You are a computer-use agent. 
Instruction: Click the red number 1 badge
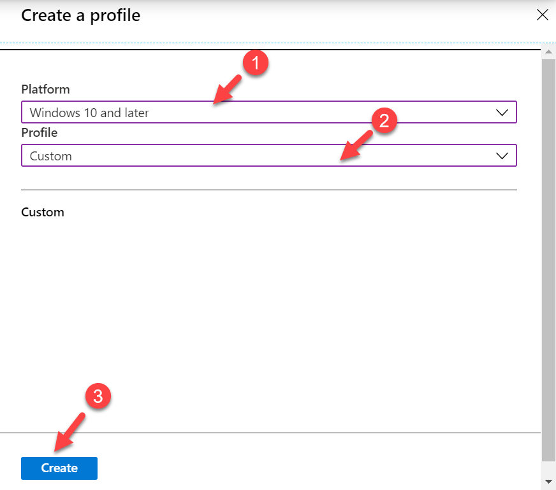(x=255, y=63)
